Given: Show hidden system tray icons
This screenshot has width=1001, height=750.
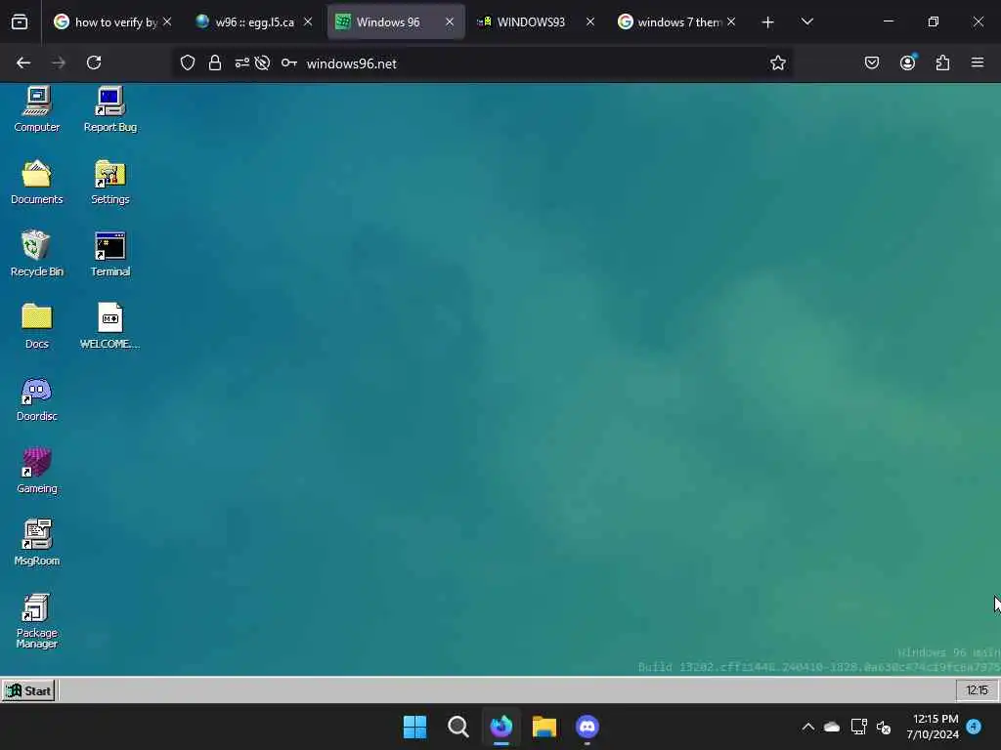Looking at the screenshot, I should click(807, 727).
